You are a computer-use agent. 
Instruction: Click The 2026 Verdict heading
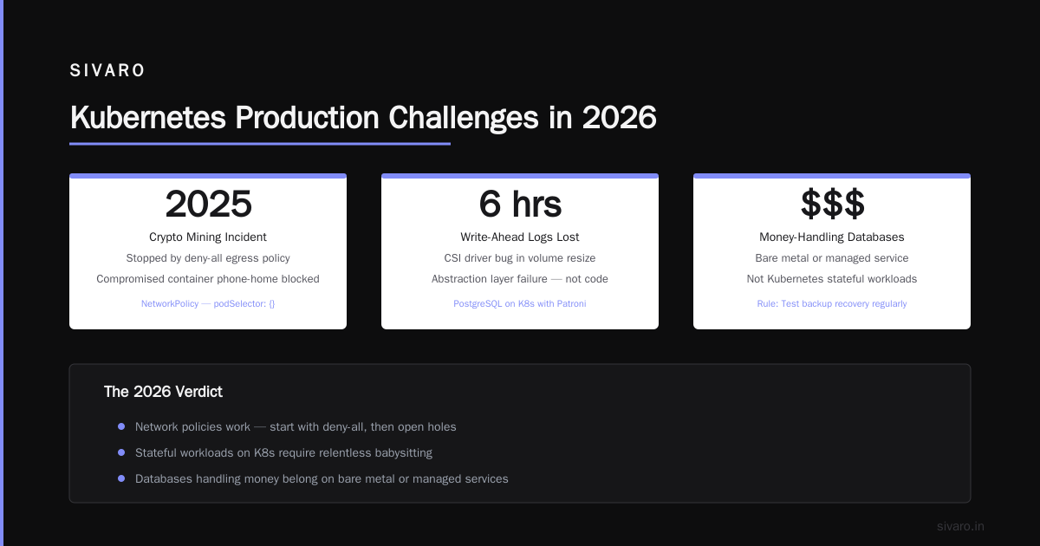163,392
